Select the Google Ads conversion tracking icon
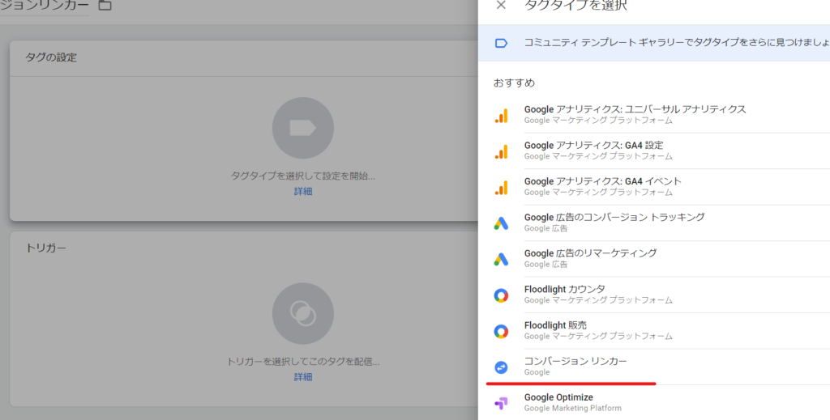 (501, 223)
